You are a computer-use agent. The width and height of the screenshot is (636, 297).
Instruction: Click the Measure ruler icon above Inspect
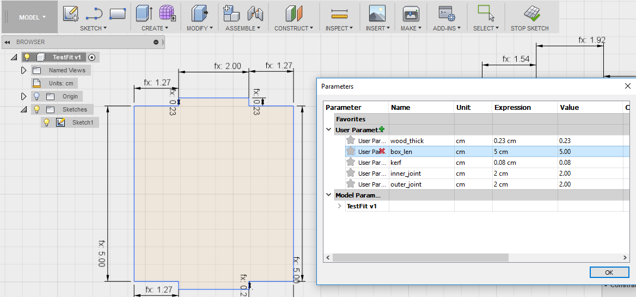click(339, 13)
